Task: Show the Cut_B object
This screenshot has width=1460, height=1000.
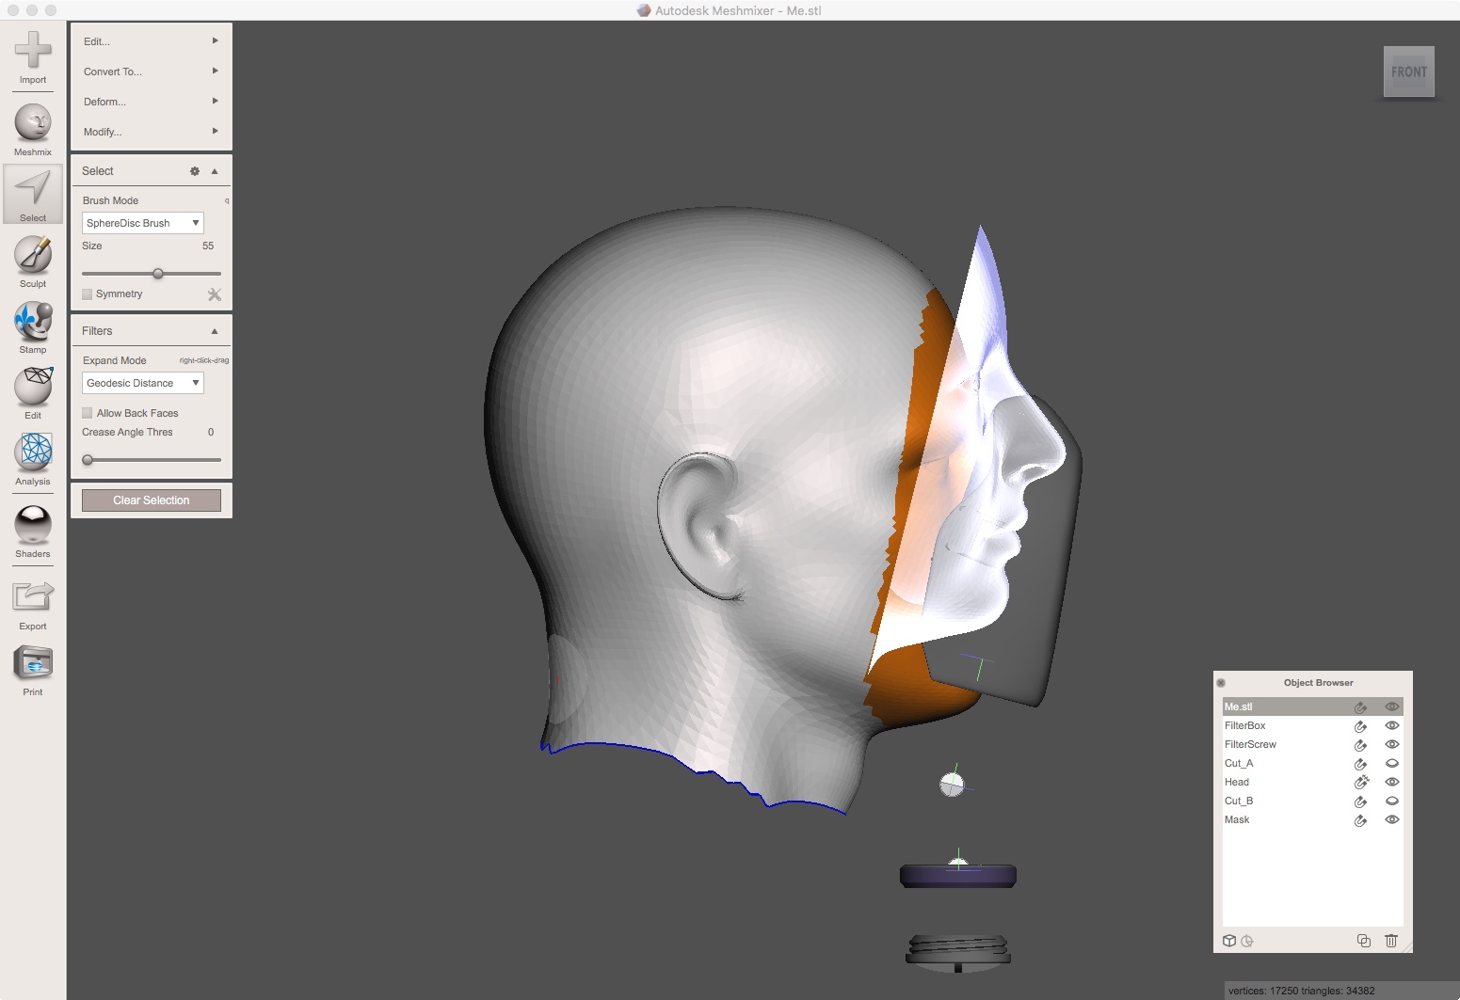Action: tap(1392, 802)
